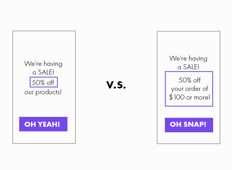Click the purple OH SNAP! button

(189, 125)
